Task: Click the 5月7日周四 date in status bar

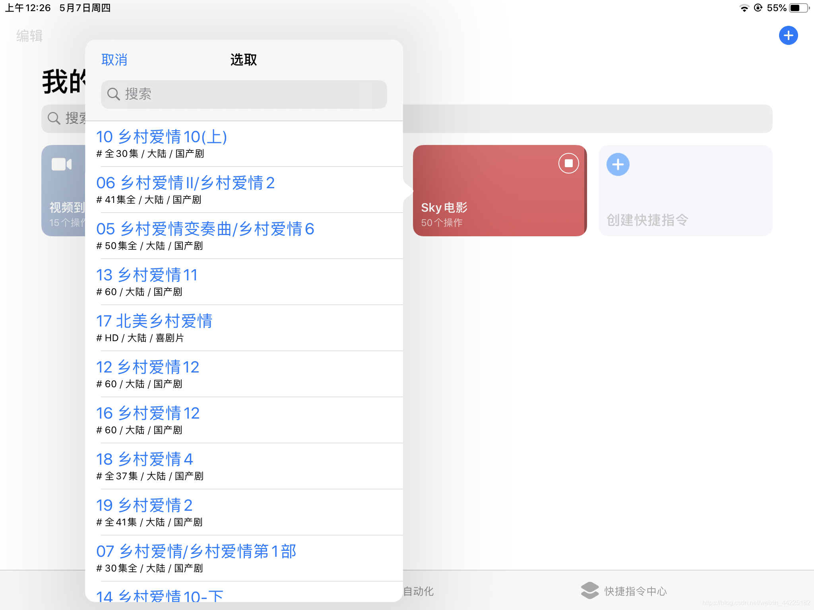Action: tap(85, 8)
